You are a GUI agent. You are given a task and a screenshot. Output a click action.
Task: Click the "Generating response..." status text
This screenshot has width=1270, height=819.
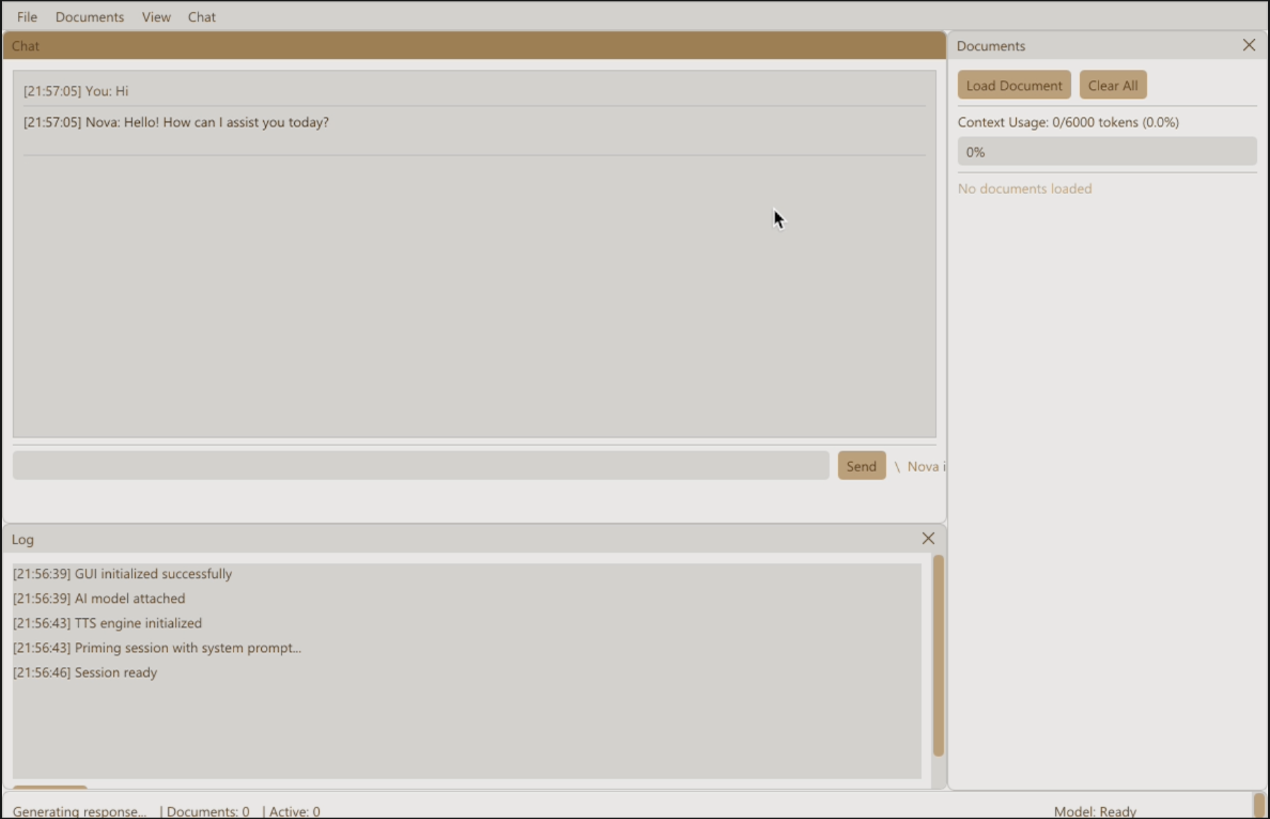[79, 811]
